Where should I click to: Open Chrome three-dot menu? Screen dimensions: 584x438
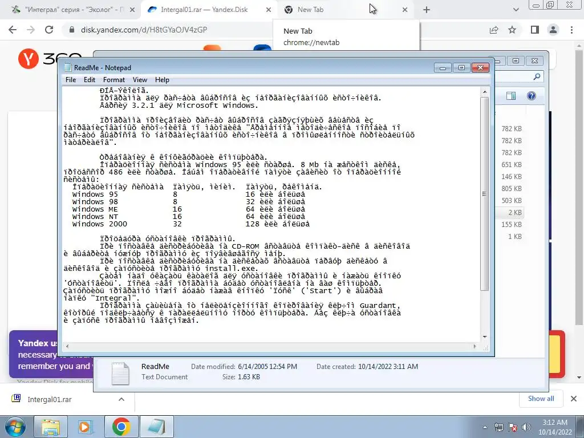571,30
